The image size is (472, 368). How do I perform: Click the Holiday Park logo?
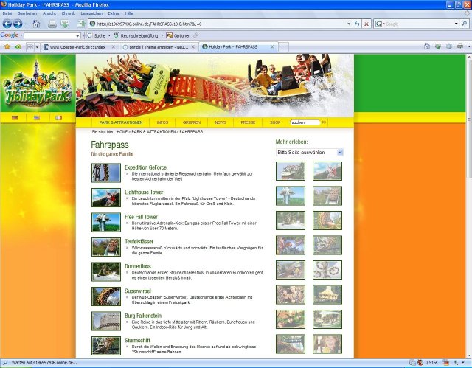pyautogui.click(x=38, y=84)
